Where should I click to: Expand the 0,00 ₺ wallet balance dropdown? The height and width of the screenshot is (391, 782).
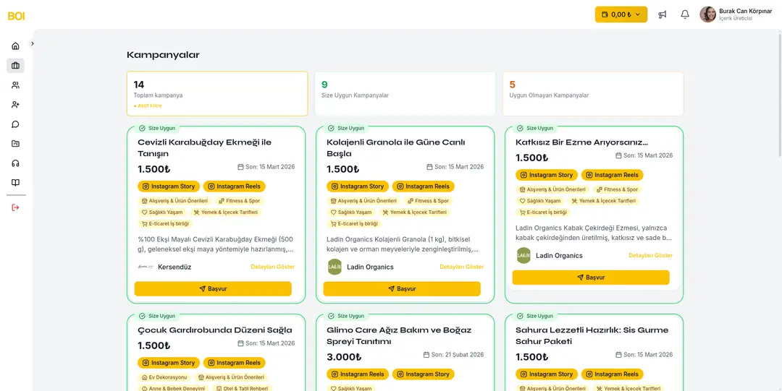(621, 14)
